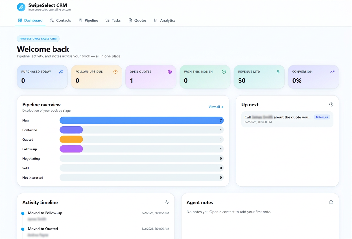Screen dimensions: 352x239
Task: Click the blue New stage bar
Action: click(x=142, y=120)
